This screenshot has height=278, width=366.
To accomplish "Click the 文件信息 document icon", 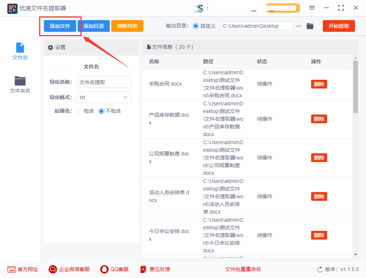I will click(x=149, y=47).
